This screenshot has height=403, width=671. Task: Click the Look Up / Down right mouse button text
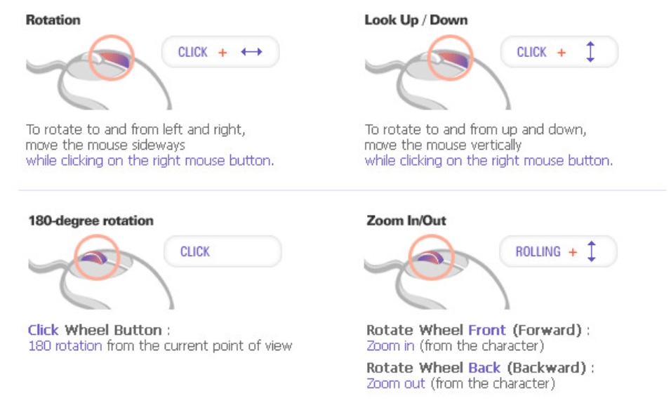489,161
